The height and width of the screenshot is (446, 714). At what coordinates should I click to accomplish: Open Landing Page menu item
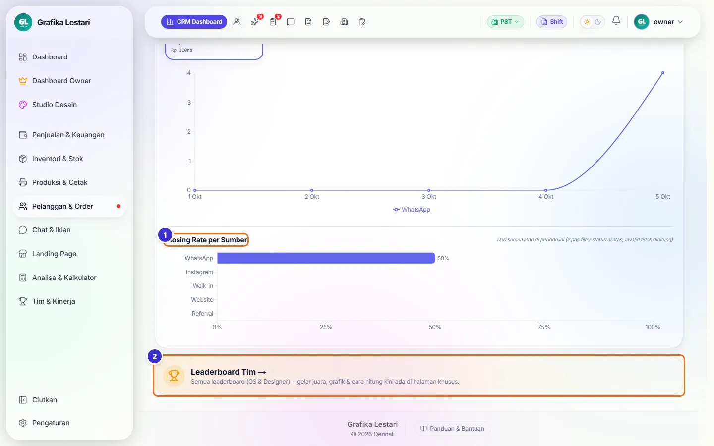pos(69,254)
